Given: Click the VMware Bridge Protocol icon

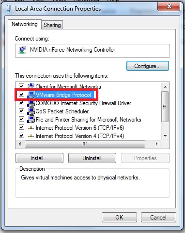Looking at the screenshot, I should pos(31,95).
